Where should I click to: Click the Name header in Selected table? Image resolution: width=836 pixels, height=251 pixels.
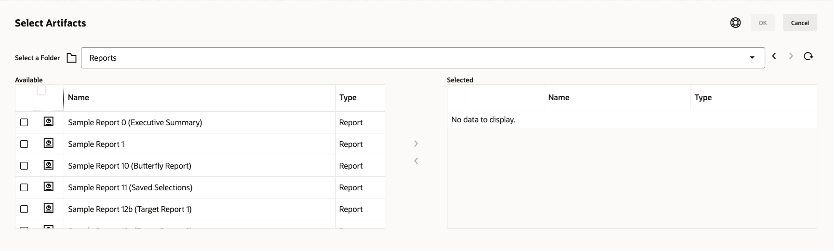tap(559, 97)
